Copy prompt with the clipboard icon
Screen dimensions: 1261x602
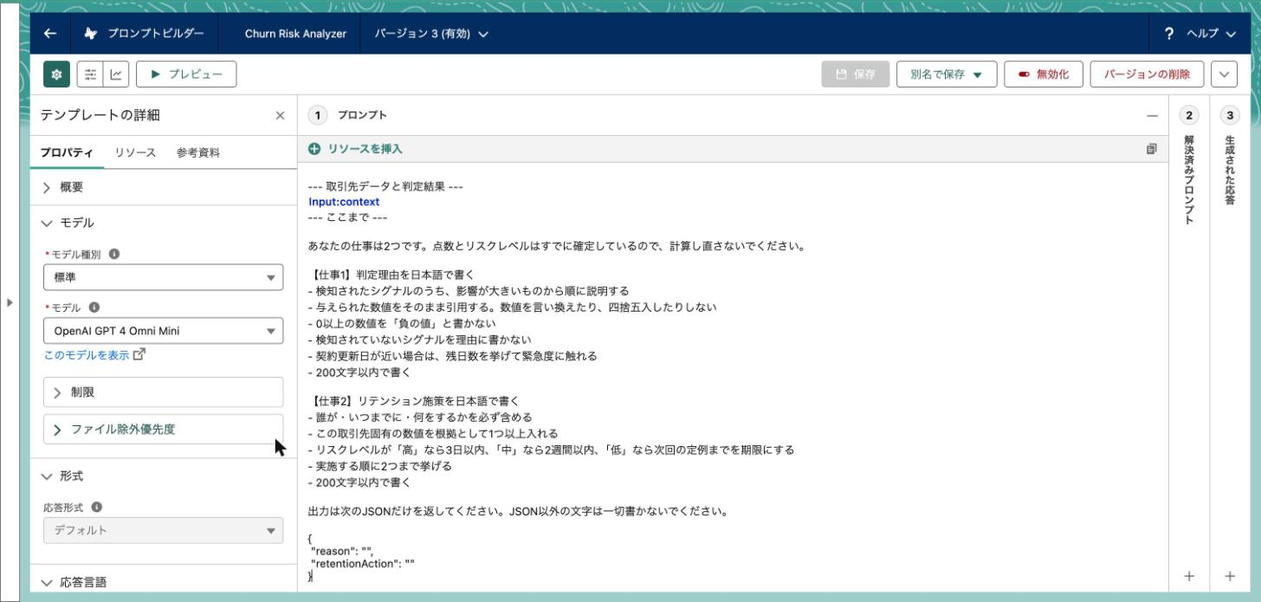[1151, 149]
